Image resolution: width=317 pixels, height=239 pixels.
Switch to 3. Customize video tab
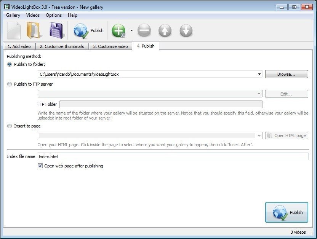110,46
